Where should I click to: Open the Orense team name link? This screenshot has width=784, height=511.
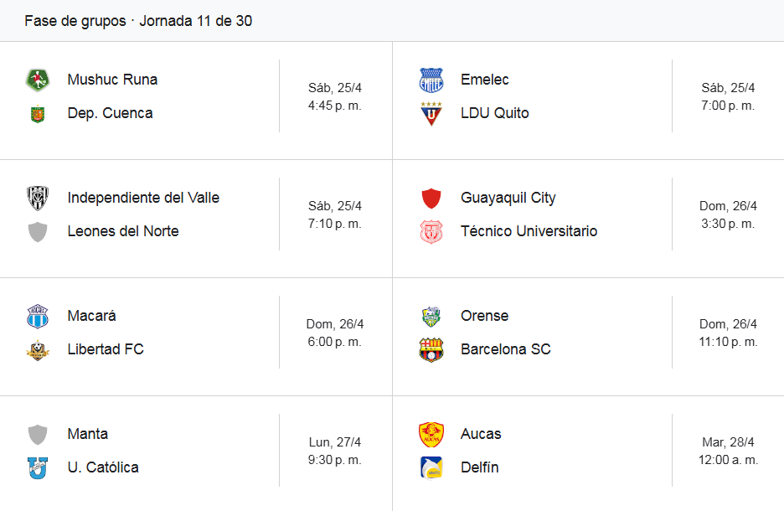click(x=484, y=316)
